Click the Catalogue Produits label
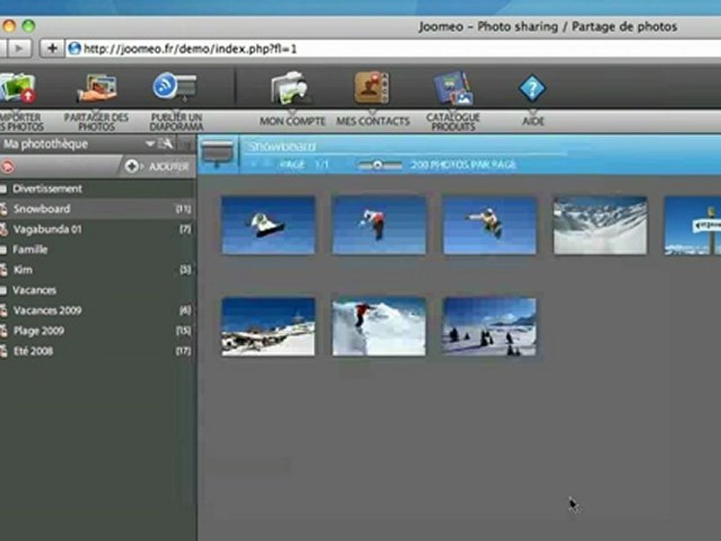 (453, 122)
